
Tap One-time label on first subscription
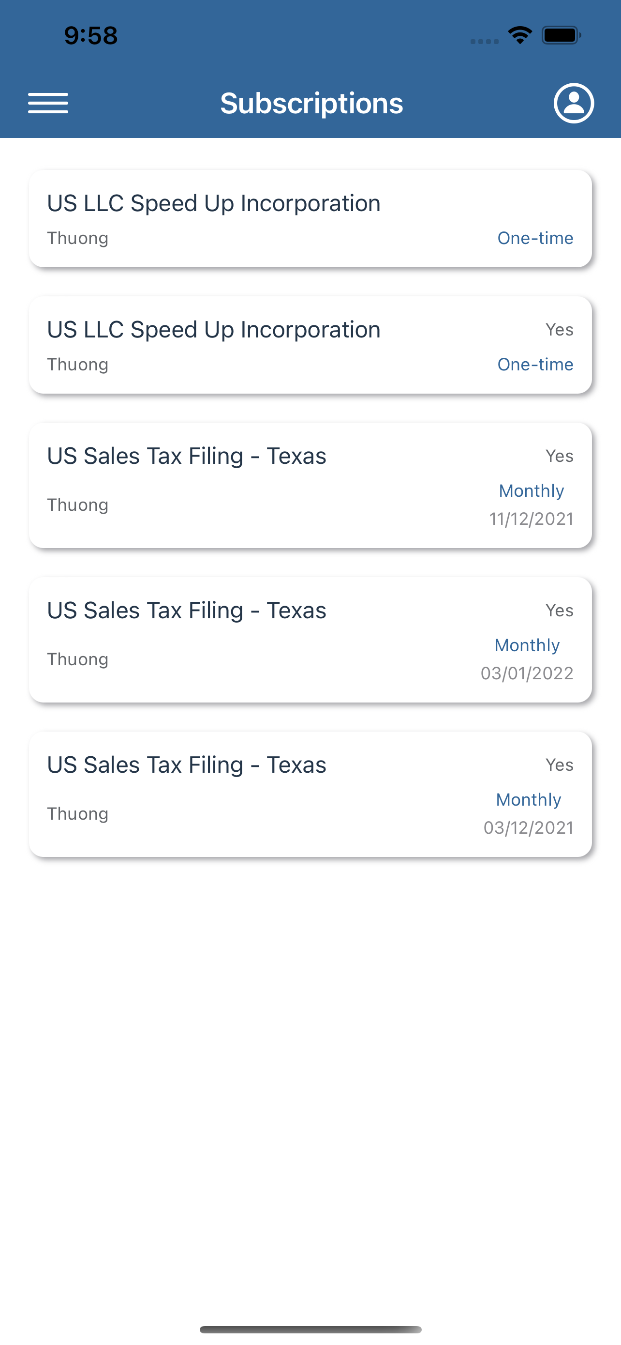535,238
